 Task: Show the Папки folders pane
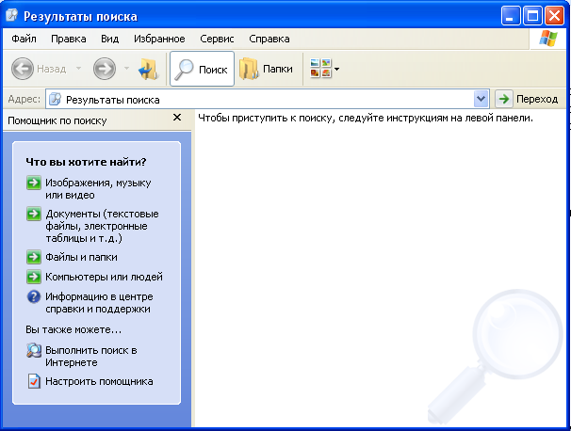pyautogui.click(x=267, y=69)
